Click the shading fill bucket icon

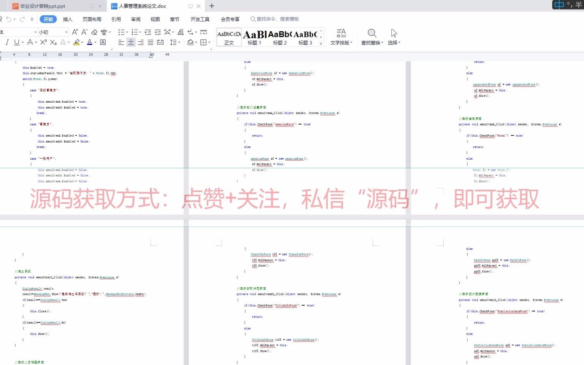[x=190, y=42]
